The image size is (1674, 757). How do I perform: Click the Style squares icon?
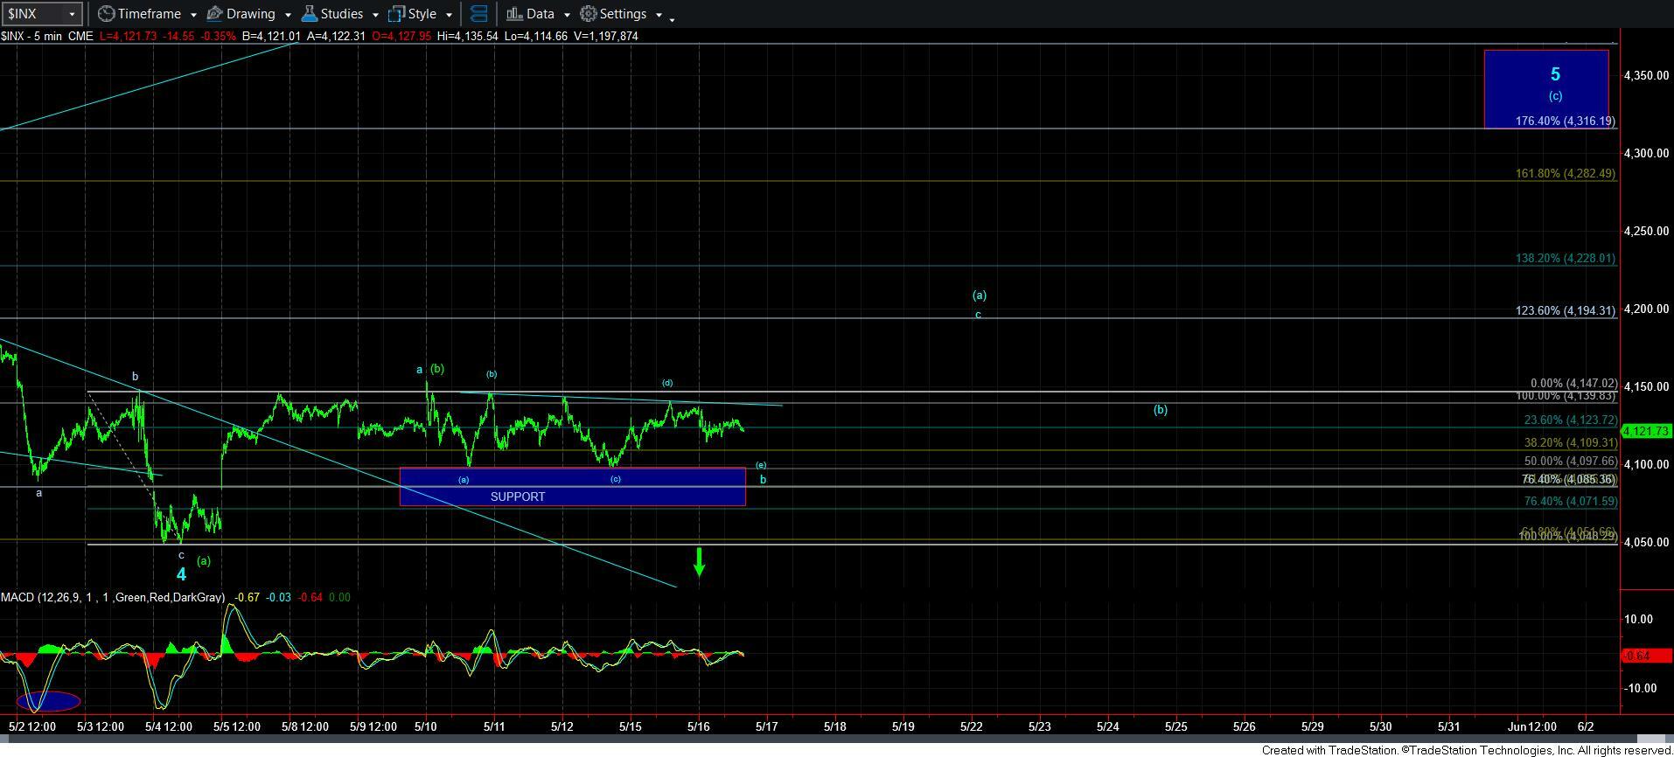[x=396, y=14]
